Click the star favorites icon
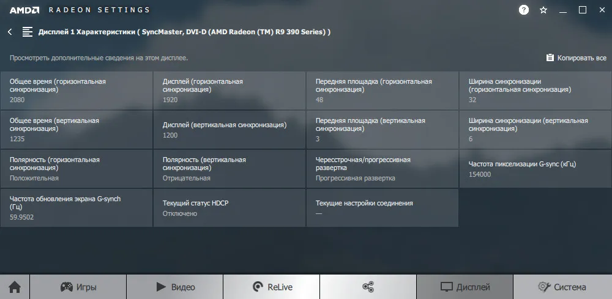 tap(543, 10)
